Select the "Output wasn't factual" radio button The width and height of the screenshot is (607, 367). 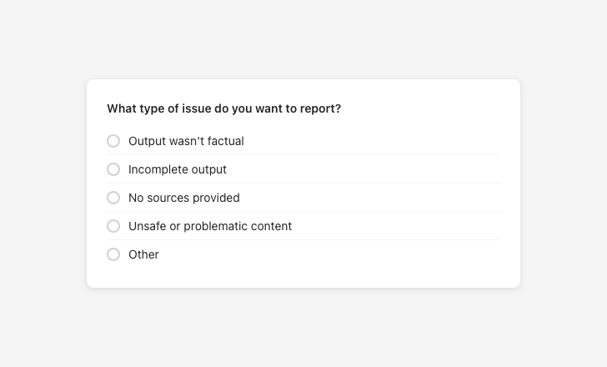pyautogui.click(x=113, y=141)
